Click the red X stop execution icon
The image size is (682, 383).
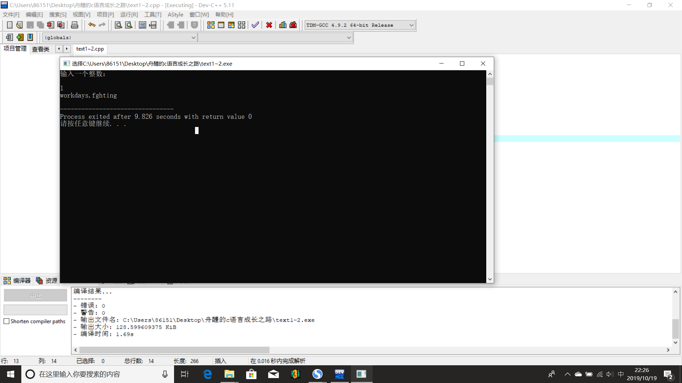[x=269, y=25]
